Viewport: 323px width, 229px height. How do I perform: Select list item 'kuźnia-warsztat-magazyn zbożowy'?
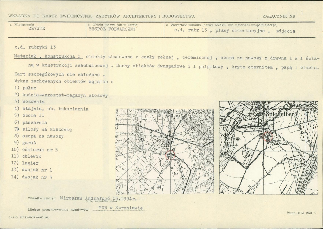point(61,95)
